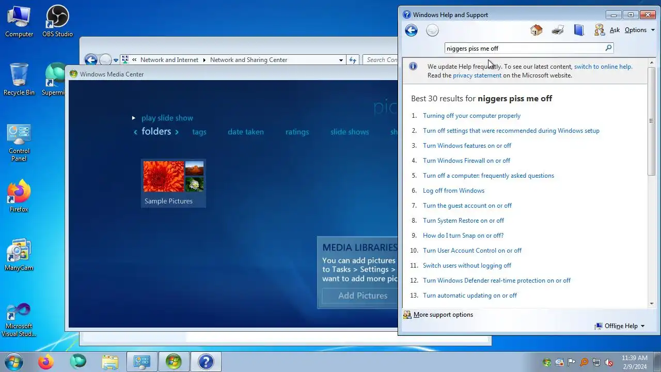Click the network tray icon
This screenshot has width=661, height=372.
click(596, 362)
